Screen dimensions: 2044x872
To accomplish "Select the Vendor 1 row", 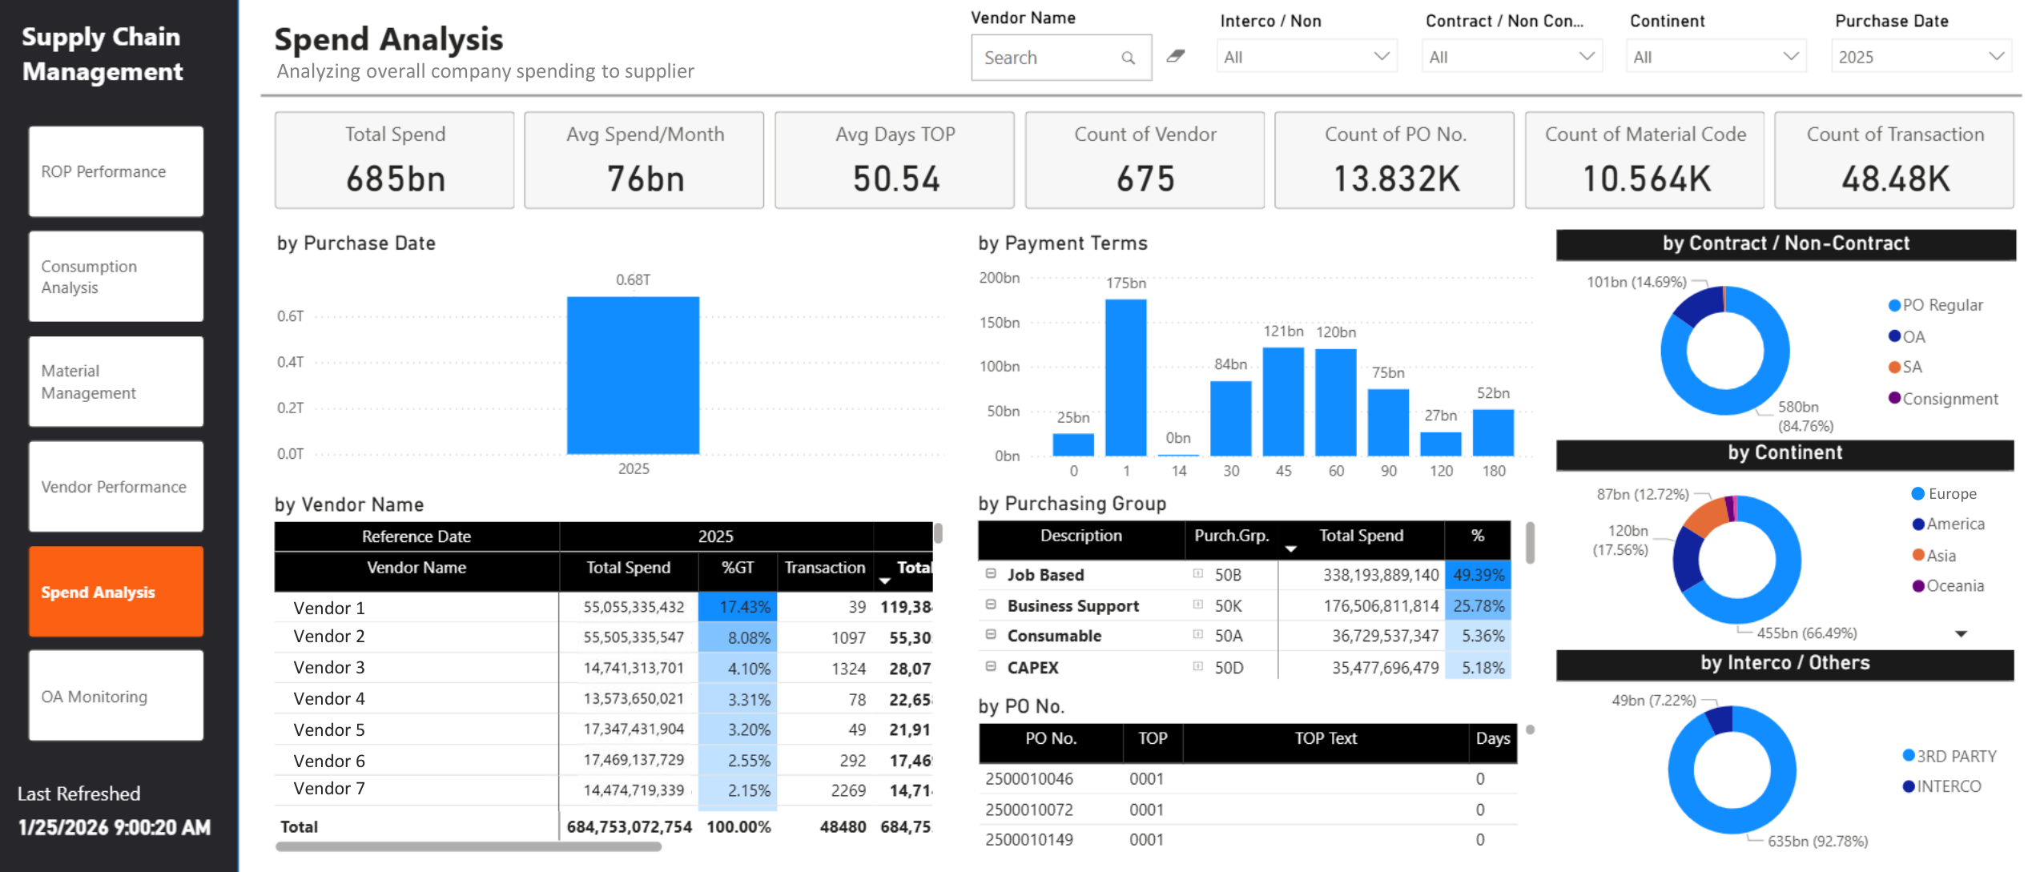I will click(603, 607).
